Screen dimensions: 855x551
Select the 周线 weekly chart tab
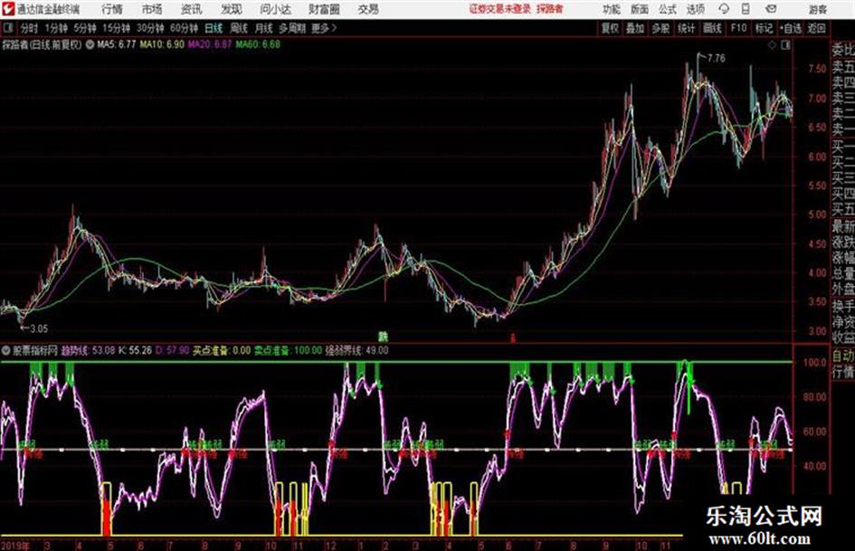click(x=239, y=28)
